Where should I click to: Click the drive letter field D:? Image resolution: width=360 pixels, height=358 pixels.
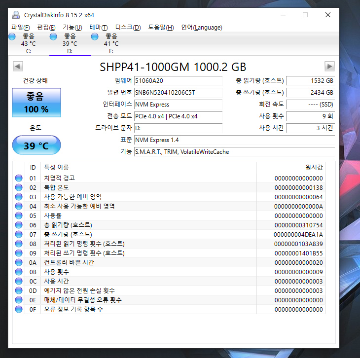click(x=178, y=128)
